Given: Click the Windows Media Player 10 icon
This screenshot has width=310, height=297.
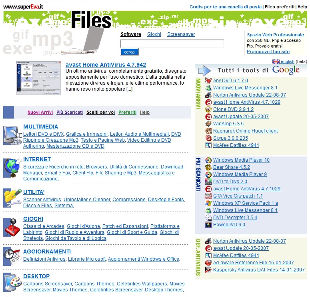Looking at the screenshot, I should click(x=208, y=160).
